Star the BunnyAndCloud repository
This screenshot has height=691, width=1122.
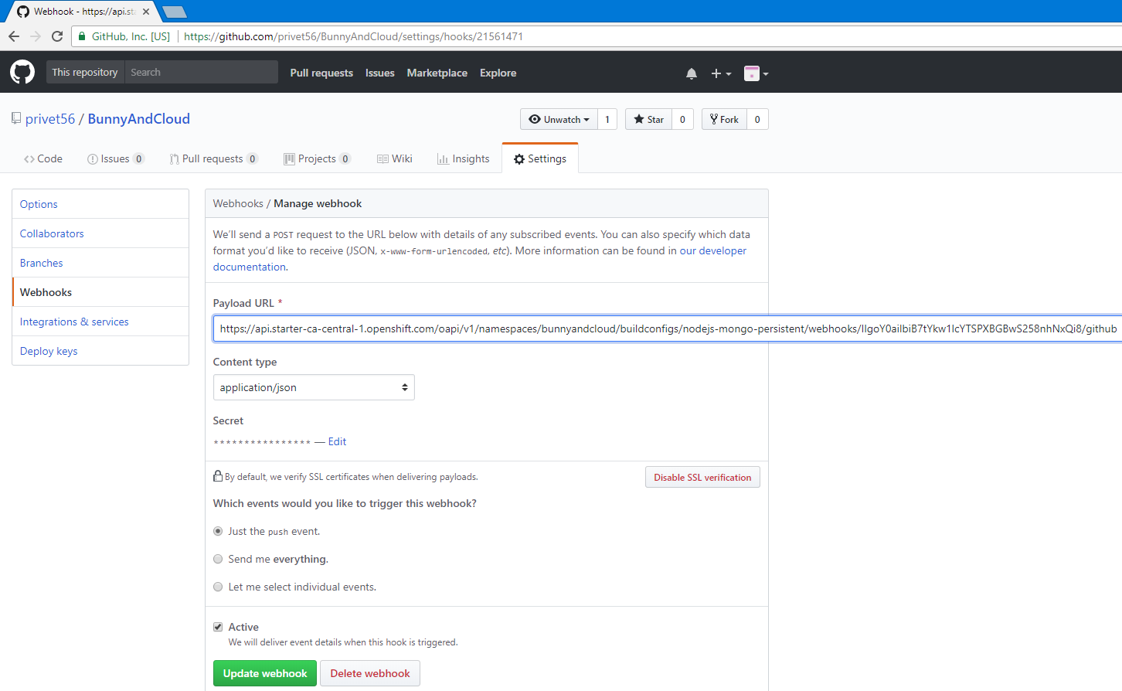point(648,119)
